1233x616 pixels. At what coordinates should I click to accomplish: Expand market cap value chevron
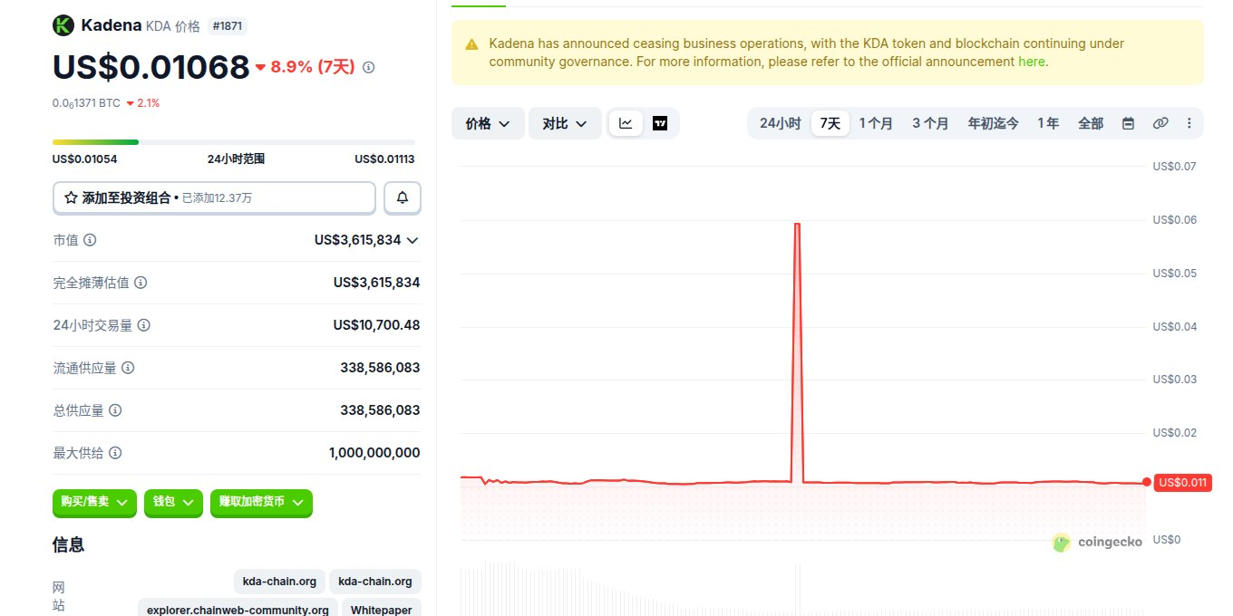pos(413,240)
